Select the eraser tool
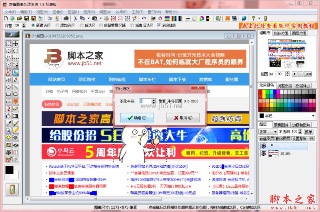Image resolution: width=320 pixels, height=212 pixels. click(16, 109)
